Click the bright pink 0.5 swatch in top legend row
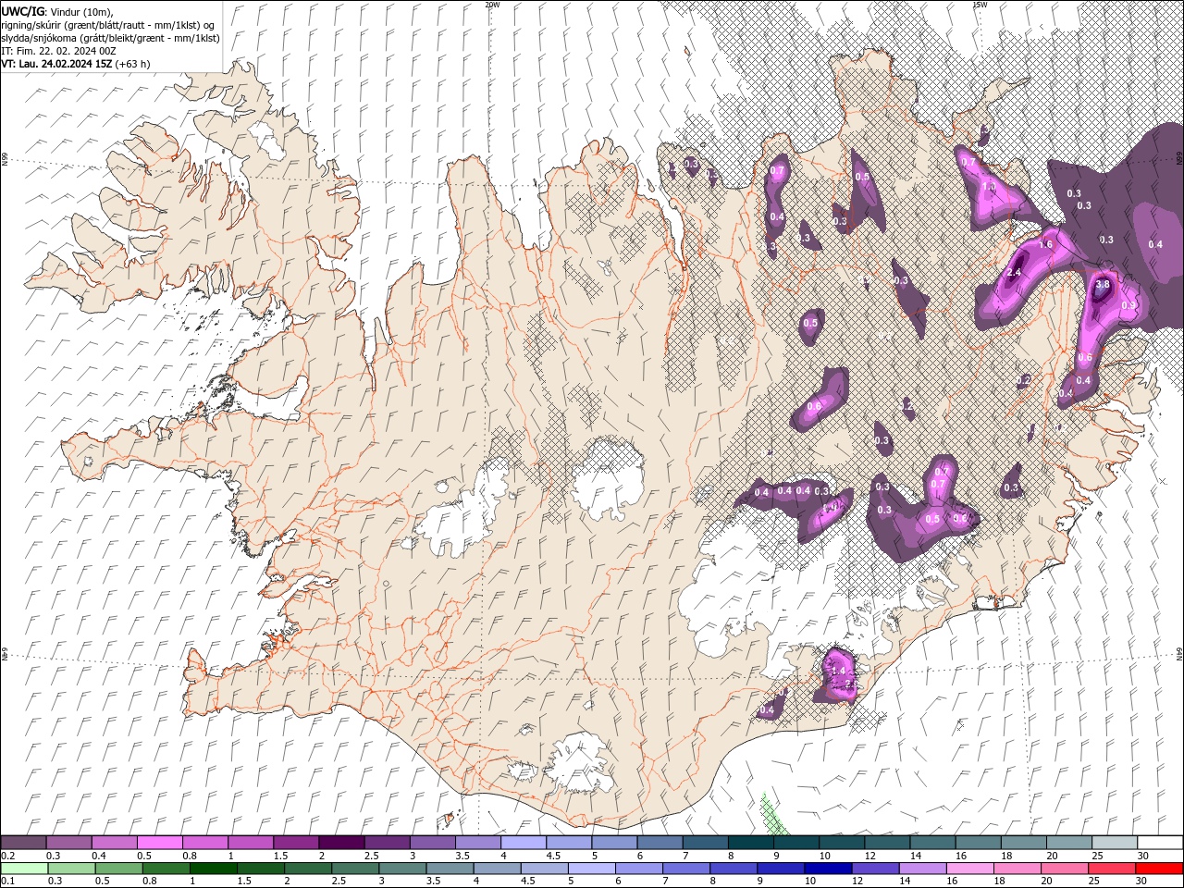The height and width of the screenshot is (888, 1184). click(159, 843)
